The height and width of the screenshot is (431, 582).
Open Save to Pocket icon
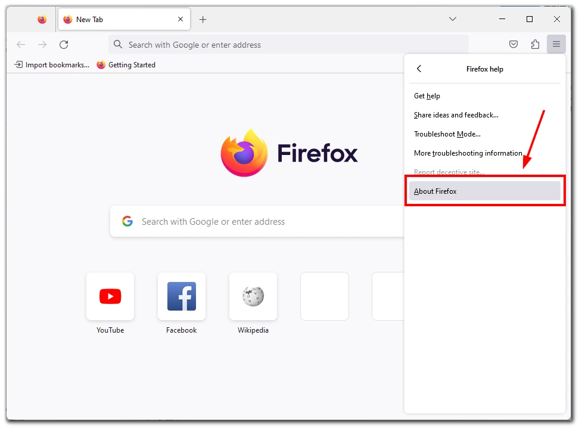point(513,45)
